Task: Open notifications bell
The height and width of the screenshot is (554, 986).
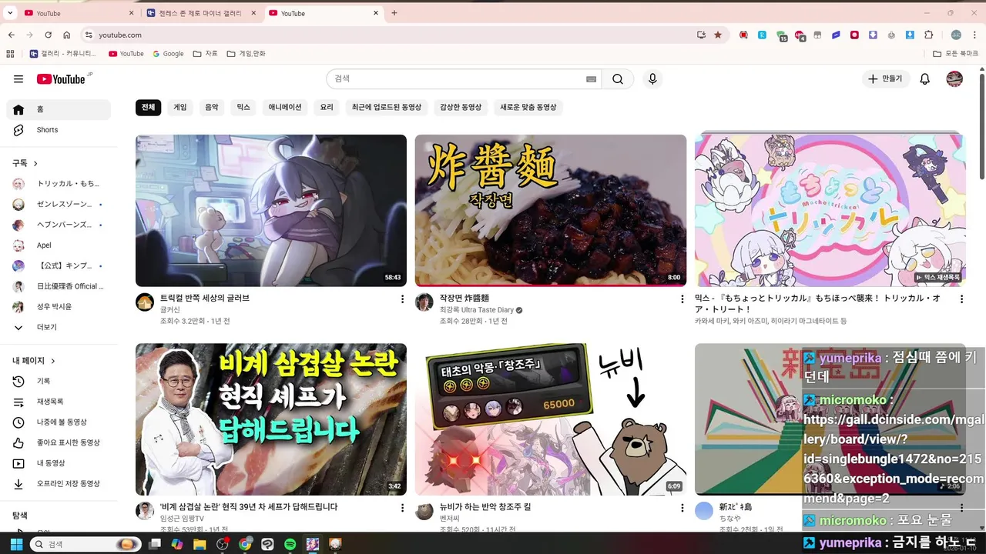Action: point(925,79)
